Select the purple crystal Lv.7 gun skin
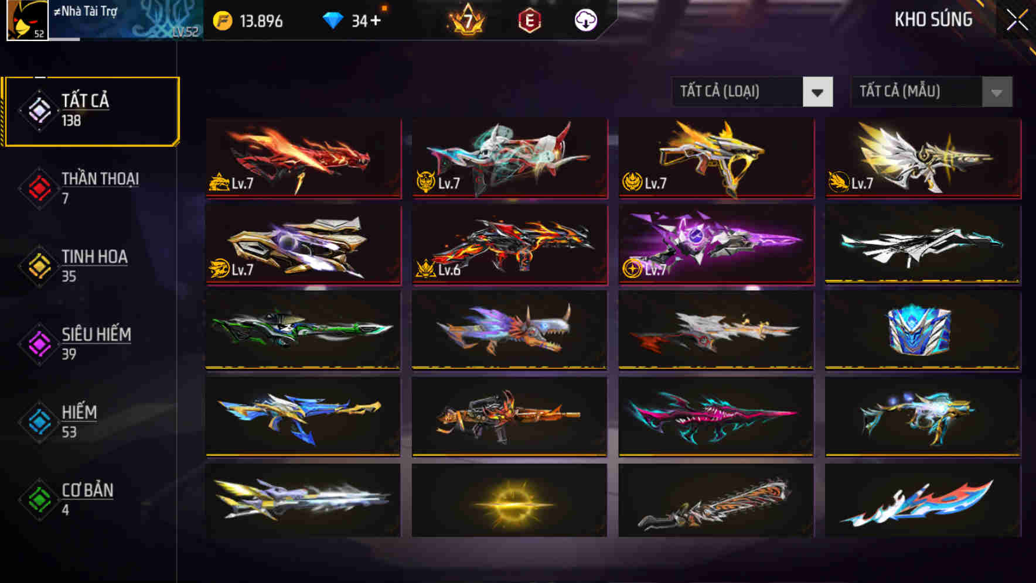Image resolution: width=1036 pixels, height=583 pixels. click(716, 244)
